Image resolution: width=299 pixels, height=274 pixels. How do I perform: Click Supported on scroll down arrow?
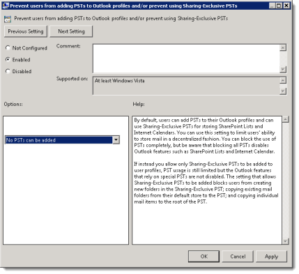[283, 91]
